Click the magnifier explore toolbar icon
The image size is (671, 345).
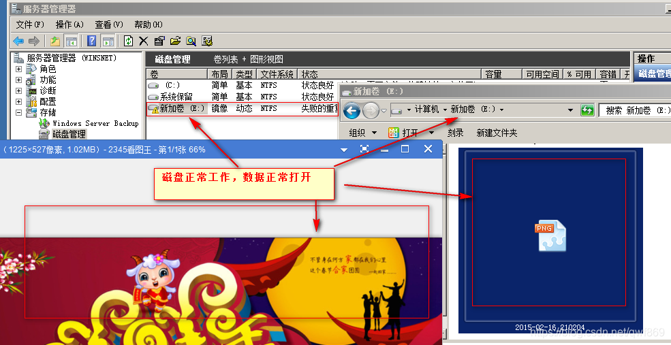click(191, 41)
